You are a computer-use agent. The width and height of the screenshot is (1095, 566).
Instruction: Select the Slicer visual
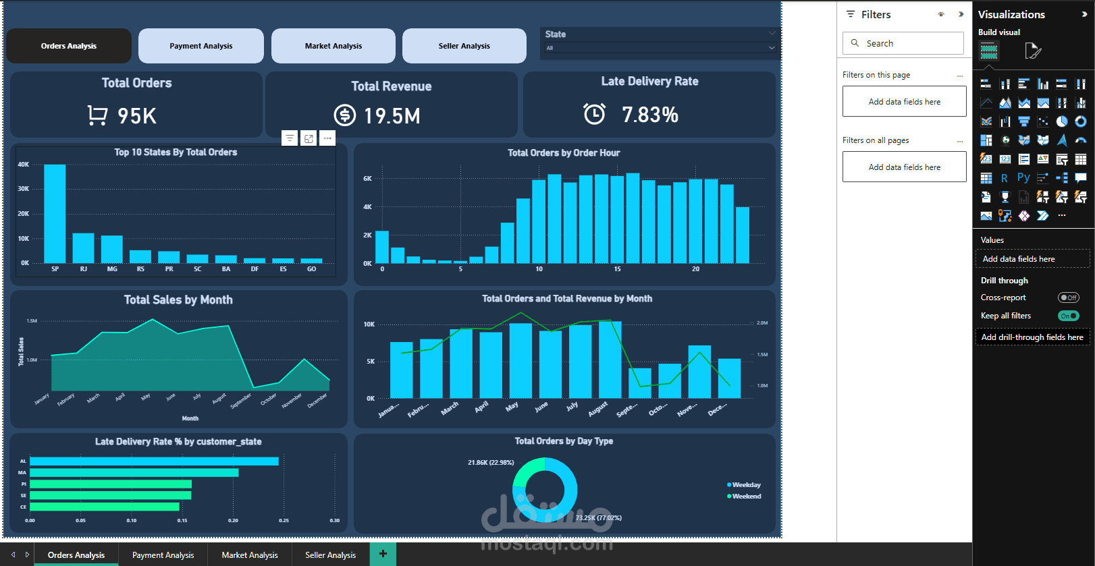coord(1062,159)
